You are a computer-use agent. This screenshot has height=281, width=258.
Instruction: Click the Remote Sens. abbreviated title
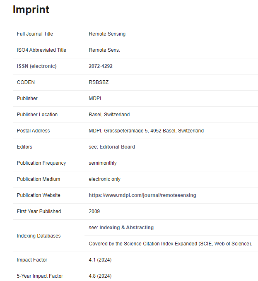(104, 50)
